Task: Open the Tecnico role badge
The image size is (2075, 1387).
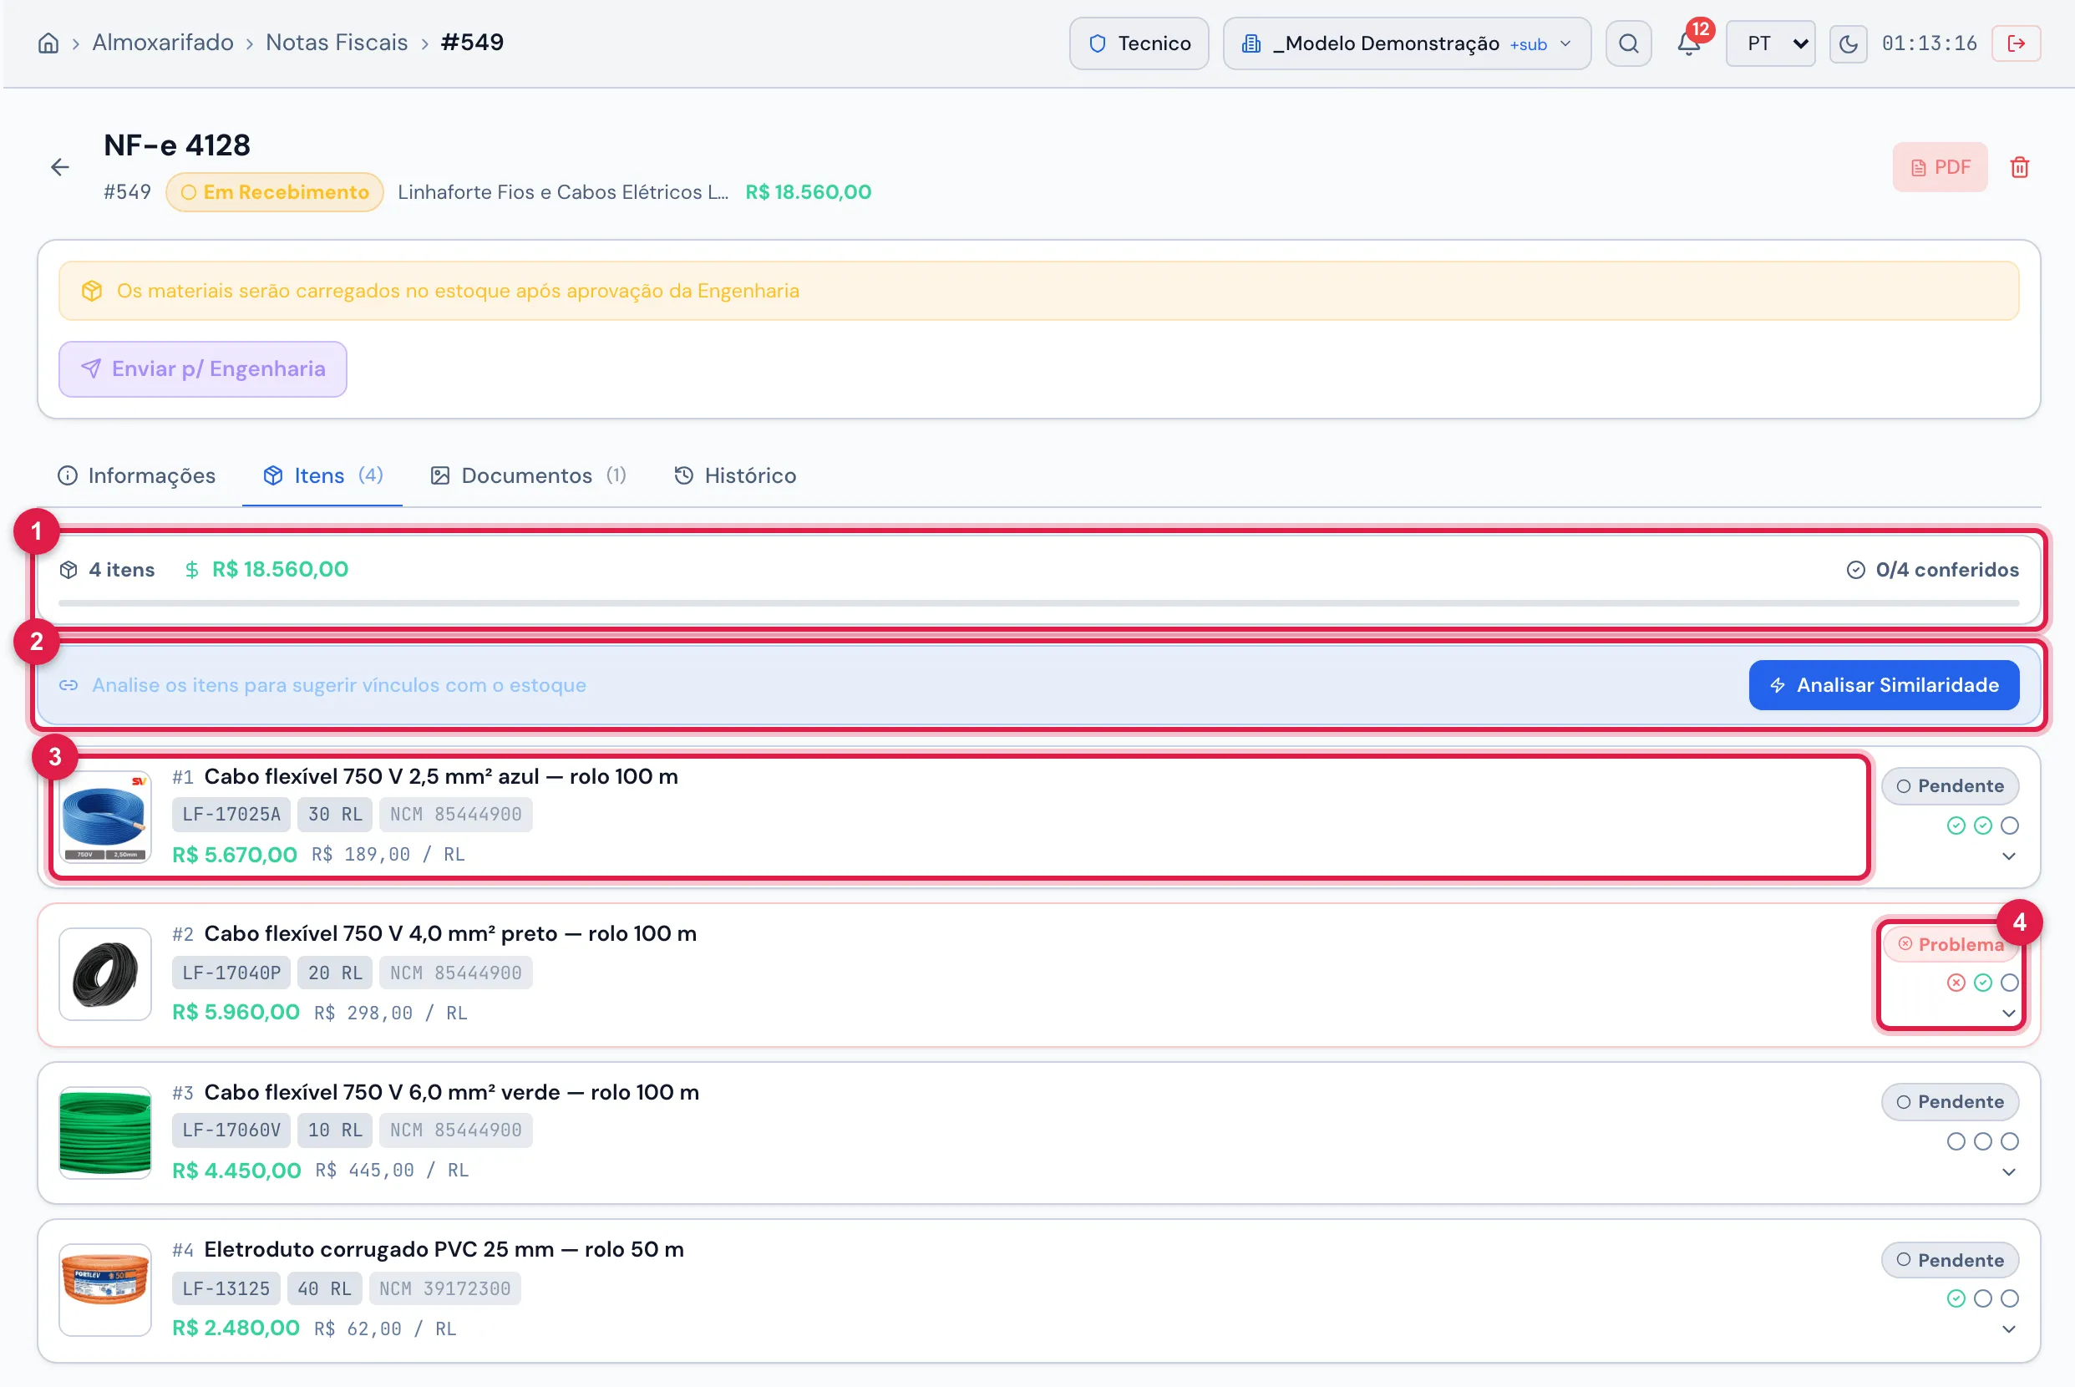Action: pyautogui.click(x=1139, y=43)
